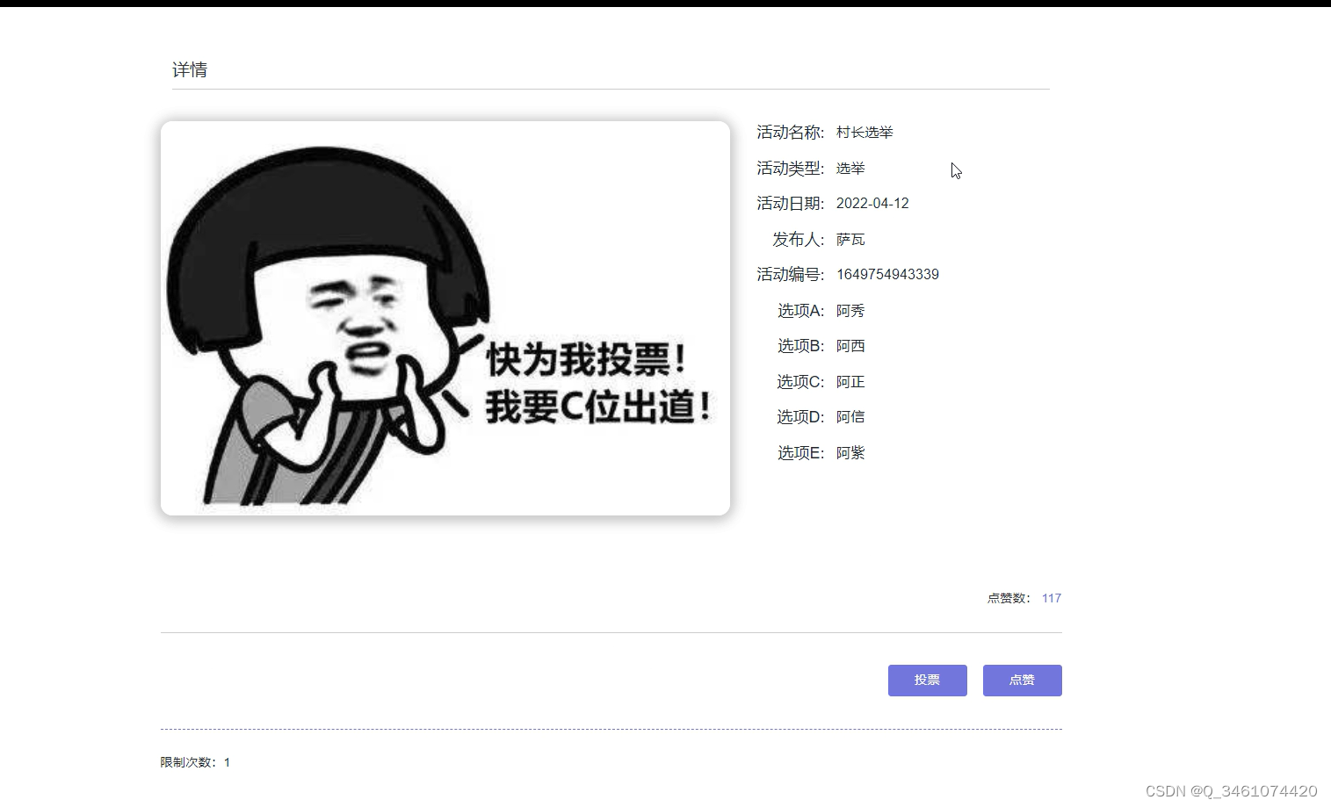The height and width of the screenshot is (807, 1331).
Task: Select option D value 阿信
Action: coord(850,417)
